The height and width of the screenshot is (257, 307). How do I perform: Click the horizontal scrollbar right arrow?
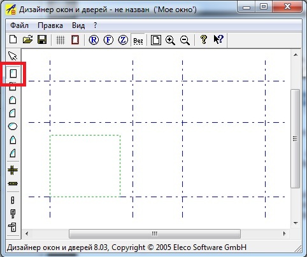[x=285, y=233]
